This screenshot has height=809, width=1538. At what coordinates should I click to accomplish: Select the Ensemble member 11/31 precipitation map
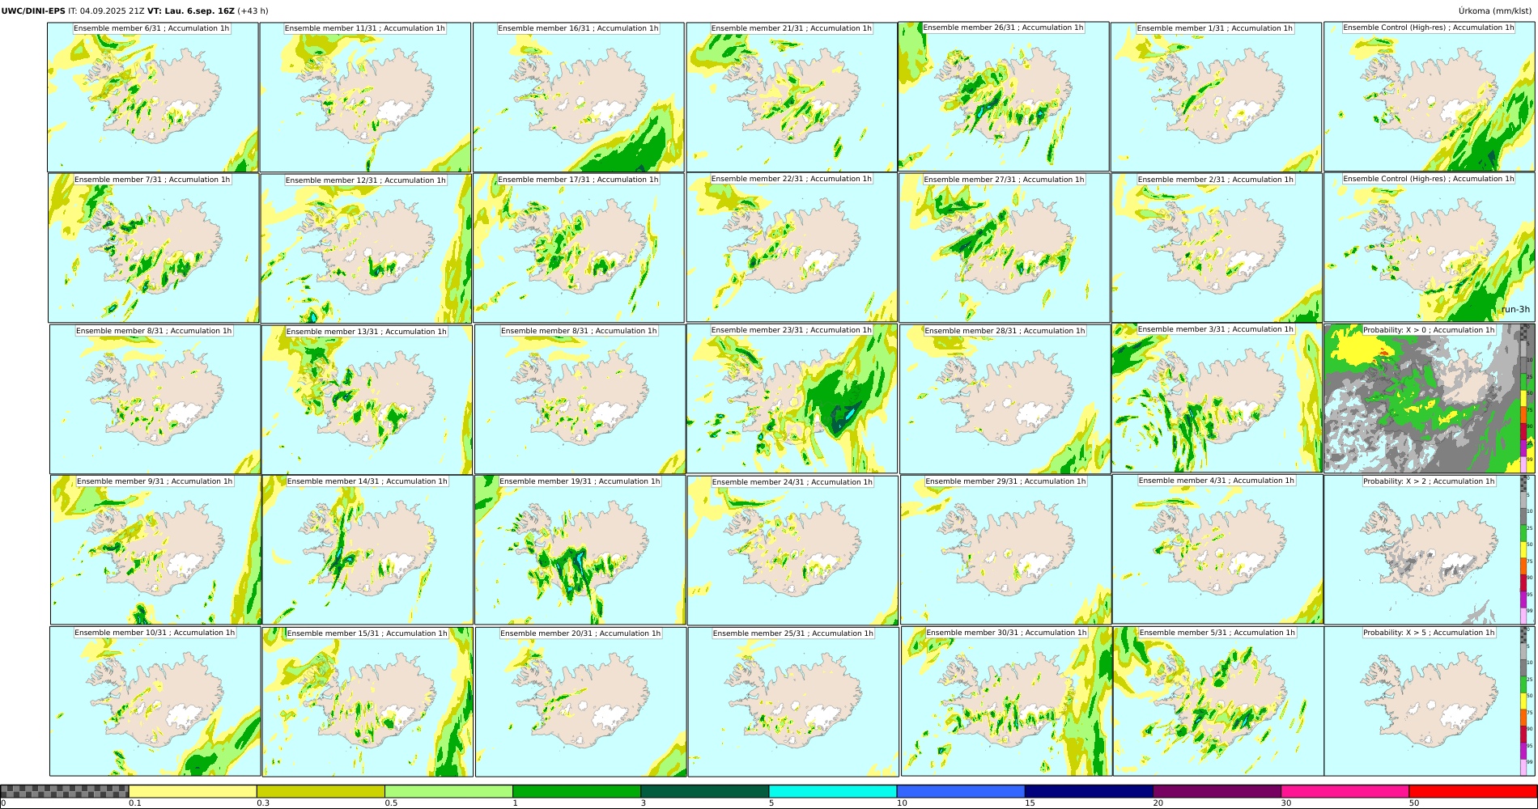365,97
